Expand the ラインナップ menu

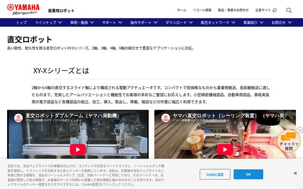pos(48,23)
